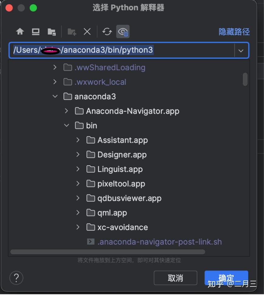Click the New Folder toolbar icon
Viewport: 264px width, 295px height.
(71, 31)
